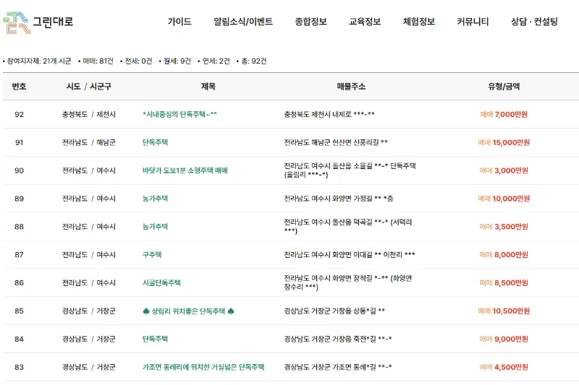
Task: Click region cell 충청북도 / 제천시
Action: point(88,114)
